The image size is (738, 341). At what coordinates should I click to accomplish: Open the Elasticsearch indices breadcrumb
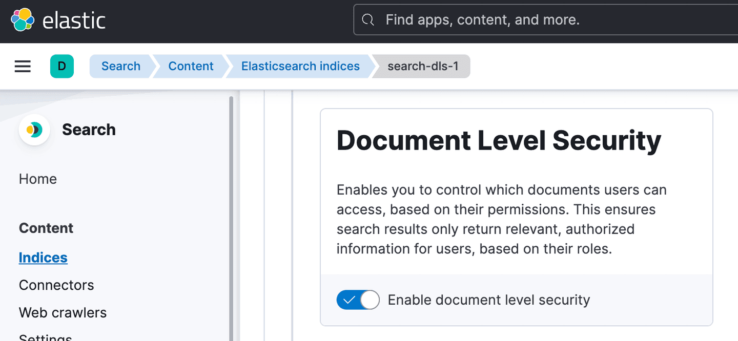[300, 67]
